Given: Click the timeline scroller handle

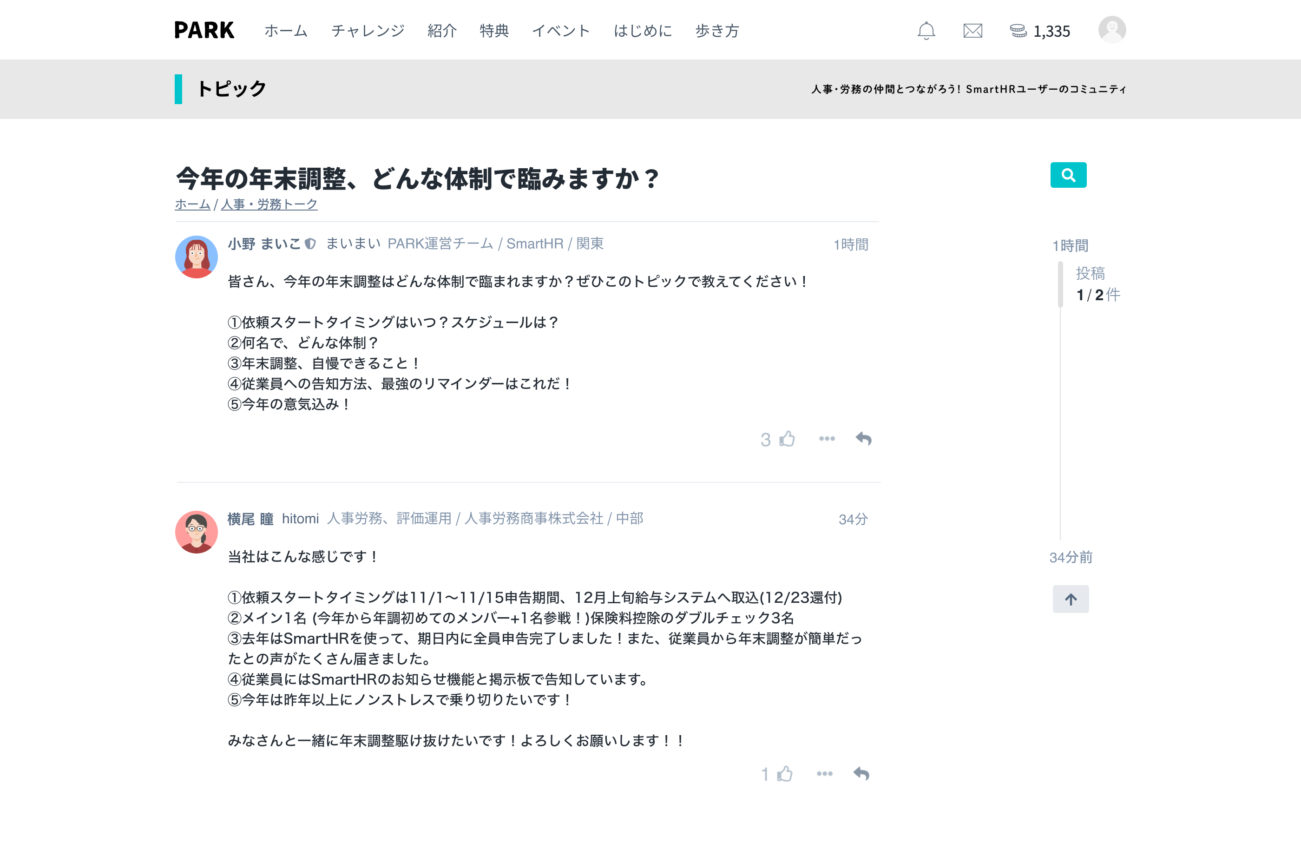Looking at the screenshot, I should tap(1060, 284).
